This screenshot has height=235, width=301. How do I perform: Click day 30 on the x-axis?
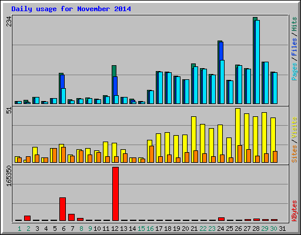coord(273,229)
